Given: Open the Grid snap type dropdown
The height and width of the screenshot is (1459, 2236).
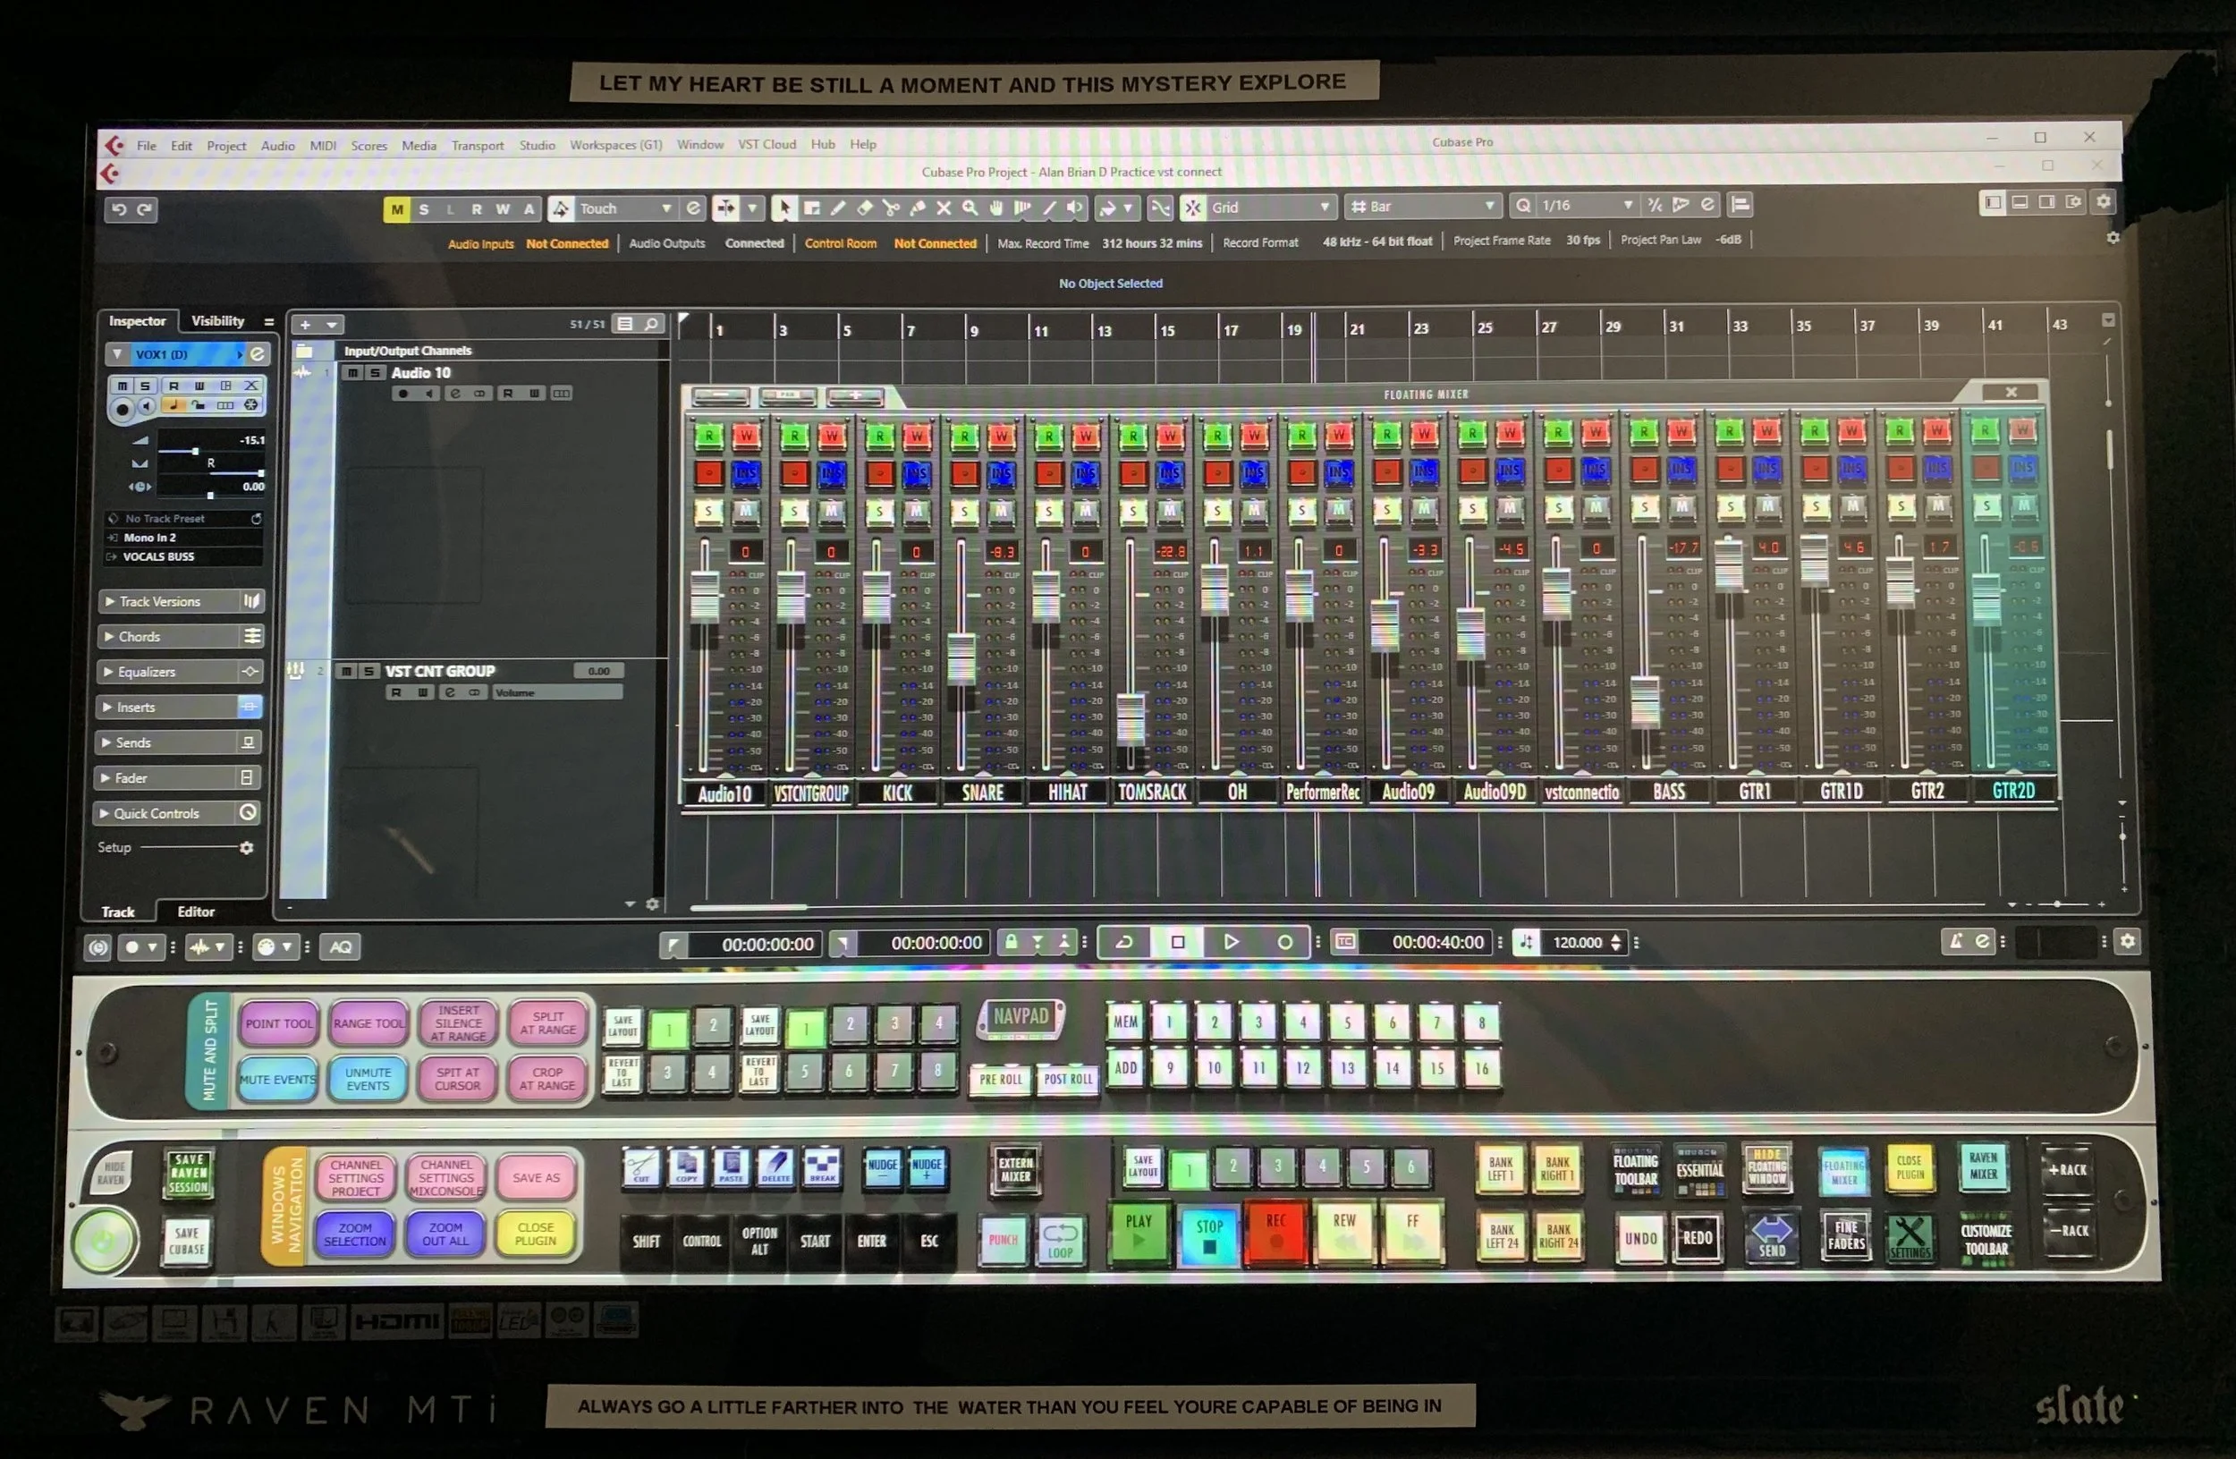Looking at the screenshot, I should 1270,207.
